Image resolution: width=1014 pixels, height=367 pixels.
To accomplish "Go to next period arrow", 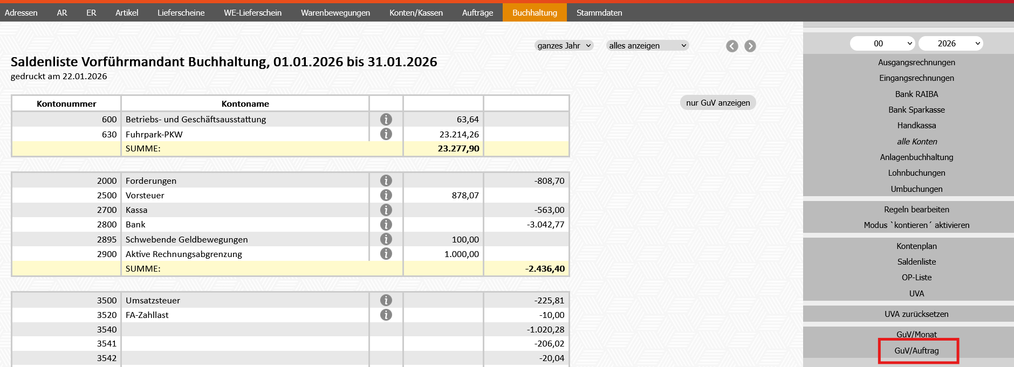I will [x=750, y=46].
